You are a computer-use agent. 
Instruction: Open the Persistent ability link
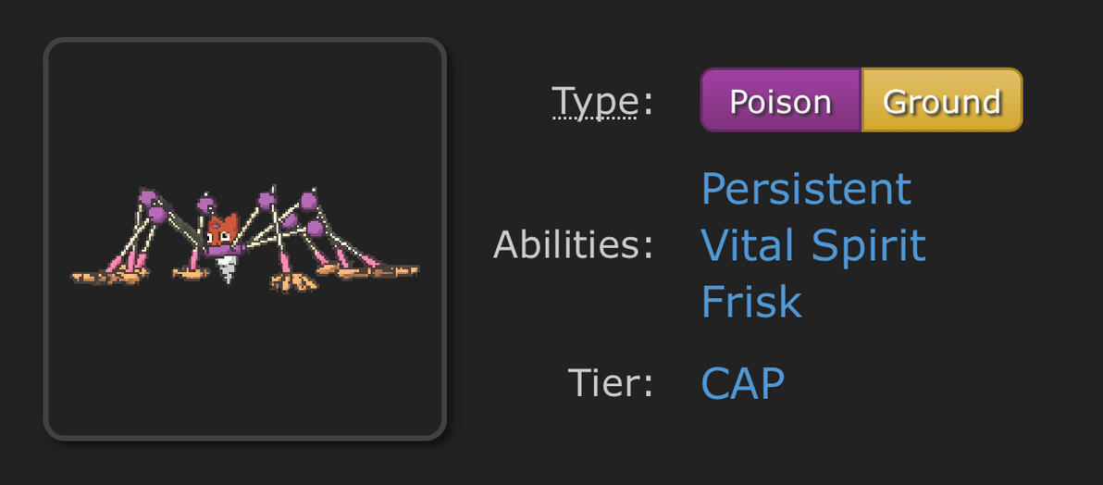806,189
